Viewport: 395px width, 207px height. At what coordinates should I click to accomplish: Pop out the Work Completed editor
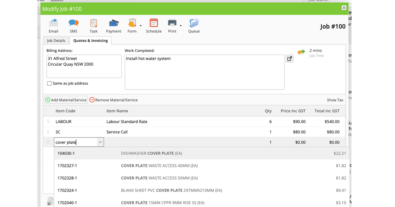(289, 59)
